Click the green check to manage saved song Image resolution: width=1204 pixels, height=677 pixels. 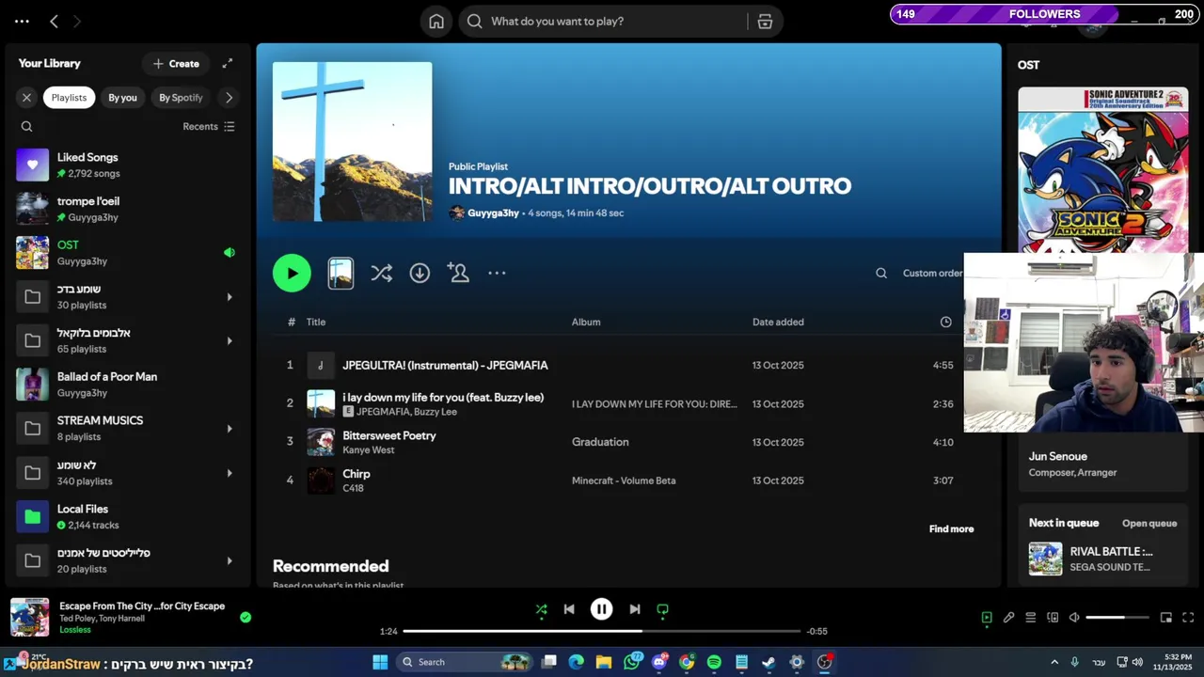point(246,618)
